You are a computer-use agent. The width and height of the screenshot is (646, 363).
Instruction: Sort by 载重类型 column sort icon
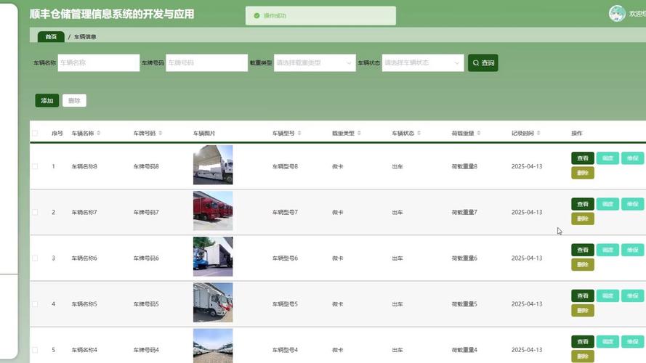359,133
